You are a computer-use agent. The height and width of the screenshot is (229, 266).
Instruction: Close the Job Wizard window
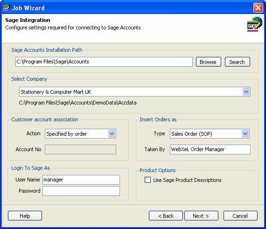point(258,8)
